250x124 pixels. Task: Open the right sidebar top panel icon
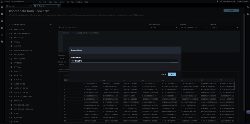pyautogui.click(x=248, y=7)
